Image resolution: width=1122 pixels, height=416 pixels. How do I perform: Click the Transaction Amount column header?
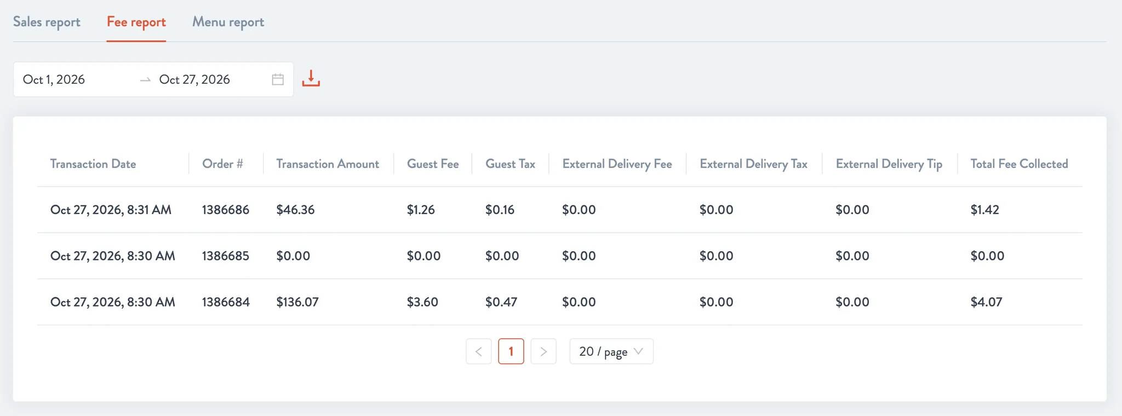click(328, 164)
